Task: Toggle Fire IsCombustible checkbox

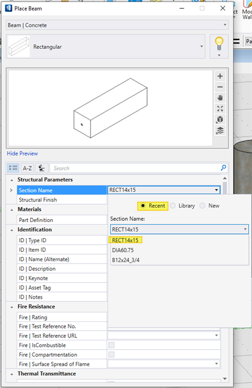Action: (x=112, y=345)
